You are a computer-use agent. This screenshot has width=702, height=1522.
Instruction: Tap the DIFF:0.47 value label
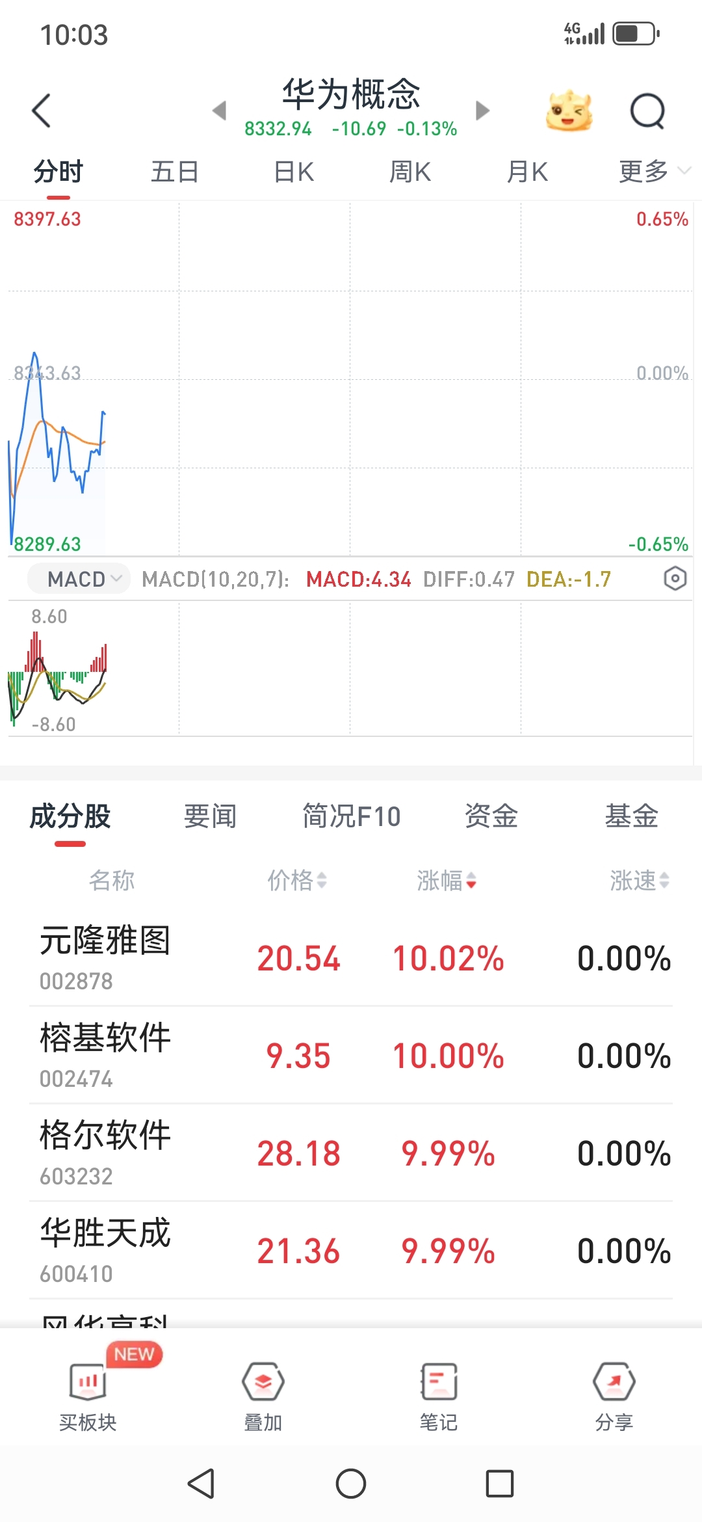pyautogui.click(x=469, y=579)
